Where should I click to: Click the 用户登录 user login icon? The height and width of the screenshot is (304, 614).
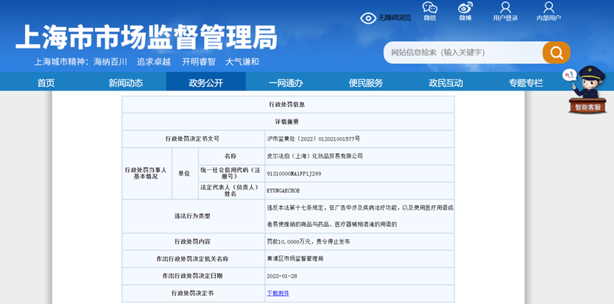505,8
